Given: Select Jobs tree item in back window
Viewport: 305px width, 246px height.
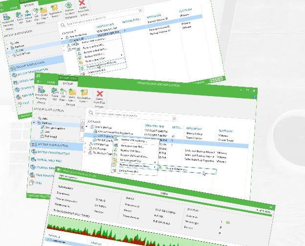Looking at the screenshot, I should click(x=15, y=43).
